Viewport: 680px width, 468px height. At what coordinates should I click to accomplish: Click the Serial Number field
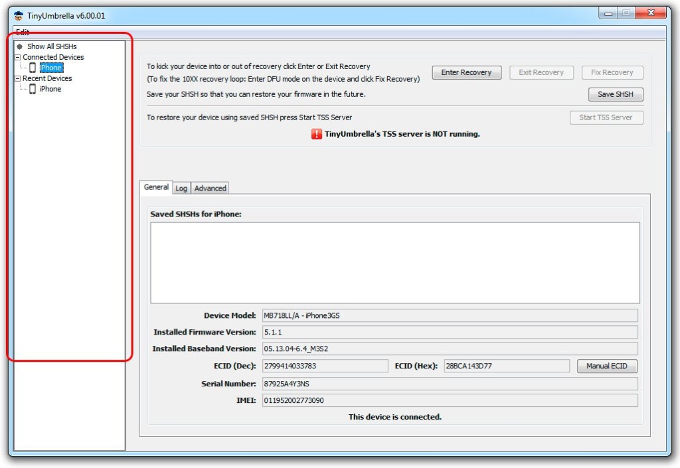(450, 384)
